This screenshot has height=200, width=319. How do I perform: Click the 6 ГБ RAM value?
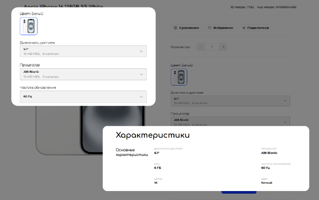pyautogui.click(x=158, y=168)
